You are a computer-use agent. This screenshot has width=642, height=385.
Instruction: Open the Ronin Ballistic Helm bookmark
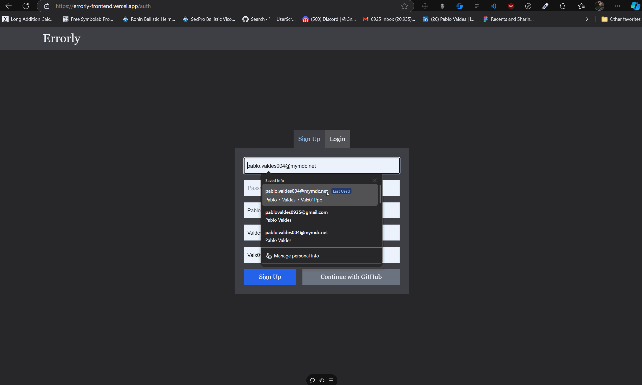[x=149, y=19]
